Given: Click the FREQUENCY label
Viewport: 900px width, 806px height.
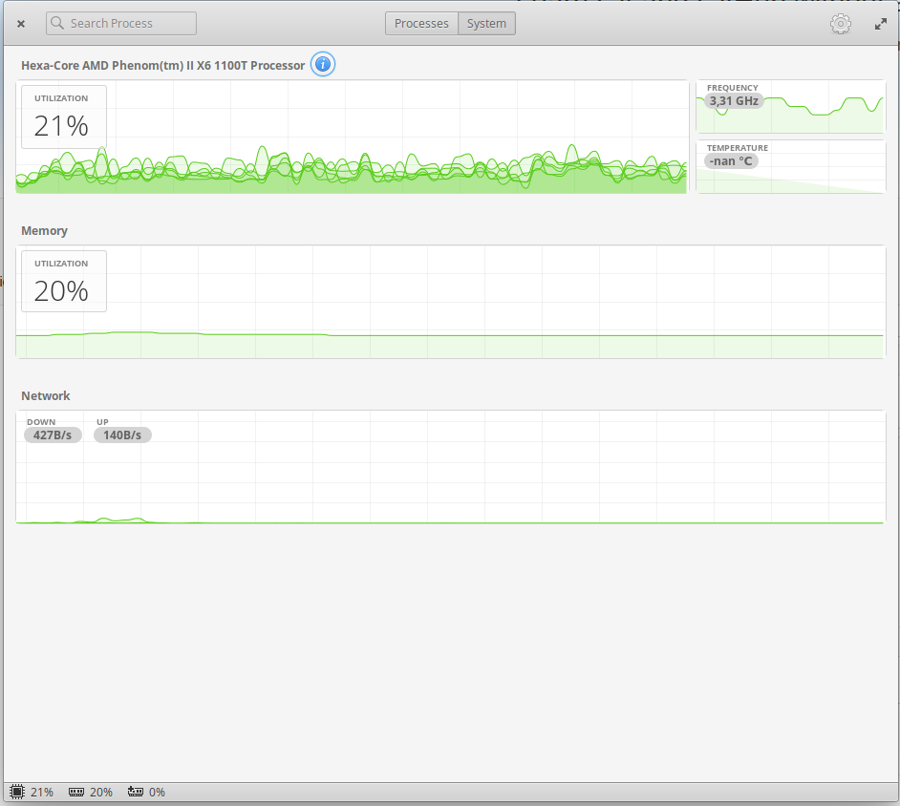Looking at the screenshot, I should (733, 88).
